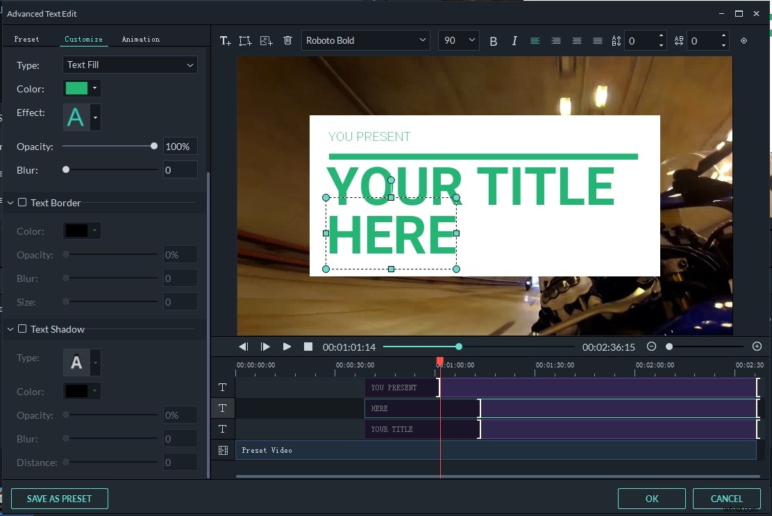Click the Add Text Box icon
Screen dimensions: 772x516
[x=245, y=40]
